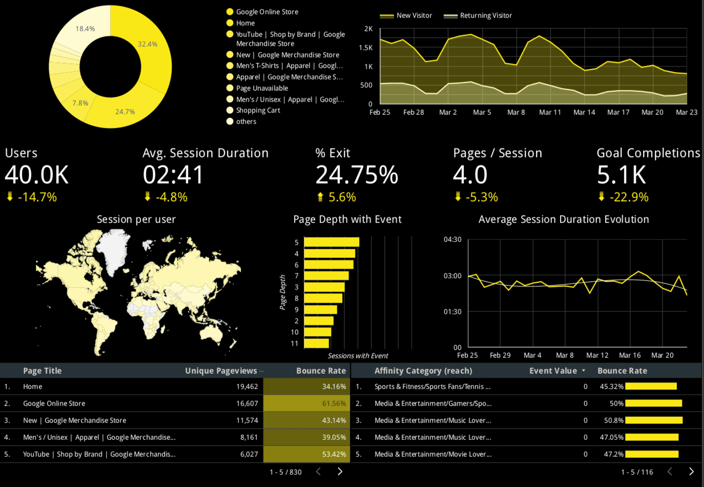
Task: Click the 19,462 unique pageviews cell
Action: tap(247, 387)
